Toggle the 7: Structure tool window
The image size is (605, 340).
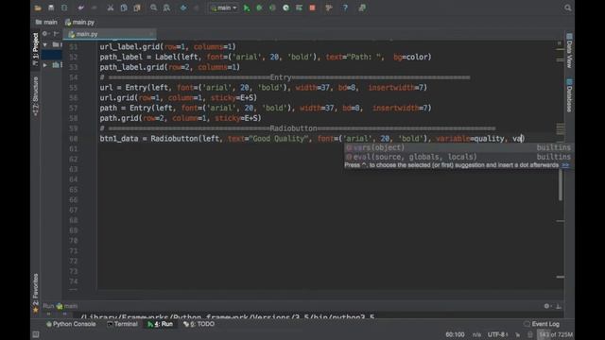(36, 96)
